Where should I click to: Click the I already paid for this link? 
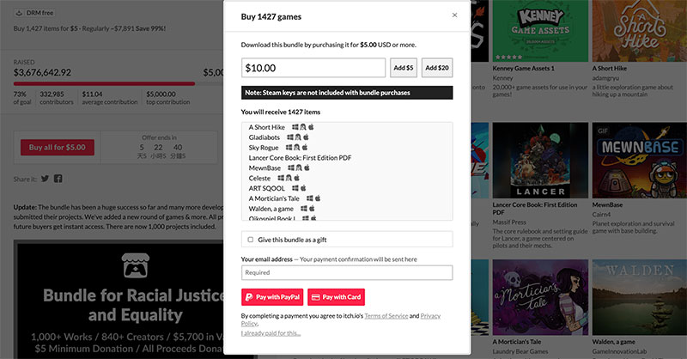click(271, 333)
